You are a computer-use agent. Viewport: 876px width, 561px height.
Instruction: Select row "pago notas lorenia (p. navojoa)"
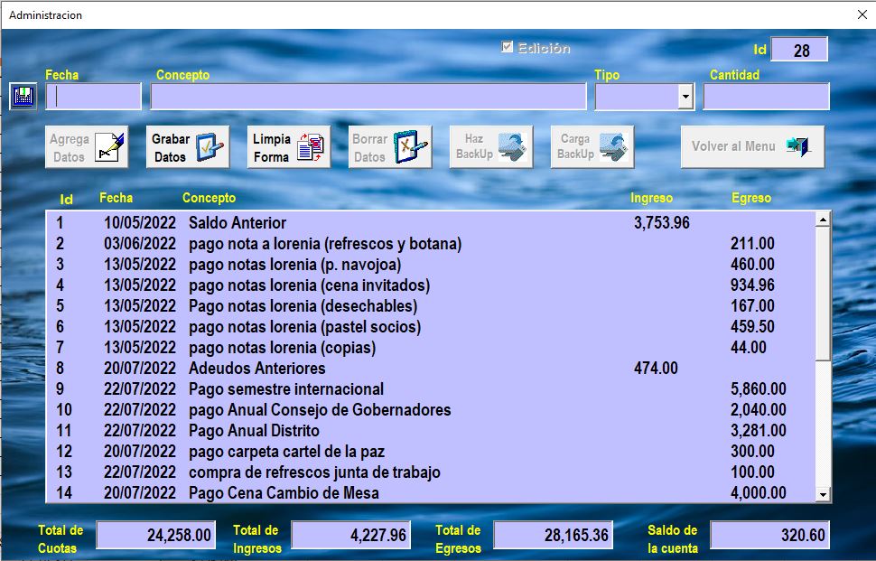[430, 265]
